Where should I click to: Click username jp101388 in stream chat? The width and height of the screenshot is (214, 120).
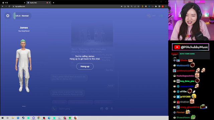click(x=185, y=97)
